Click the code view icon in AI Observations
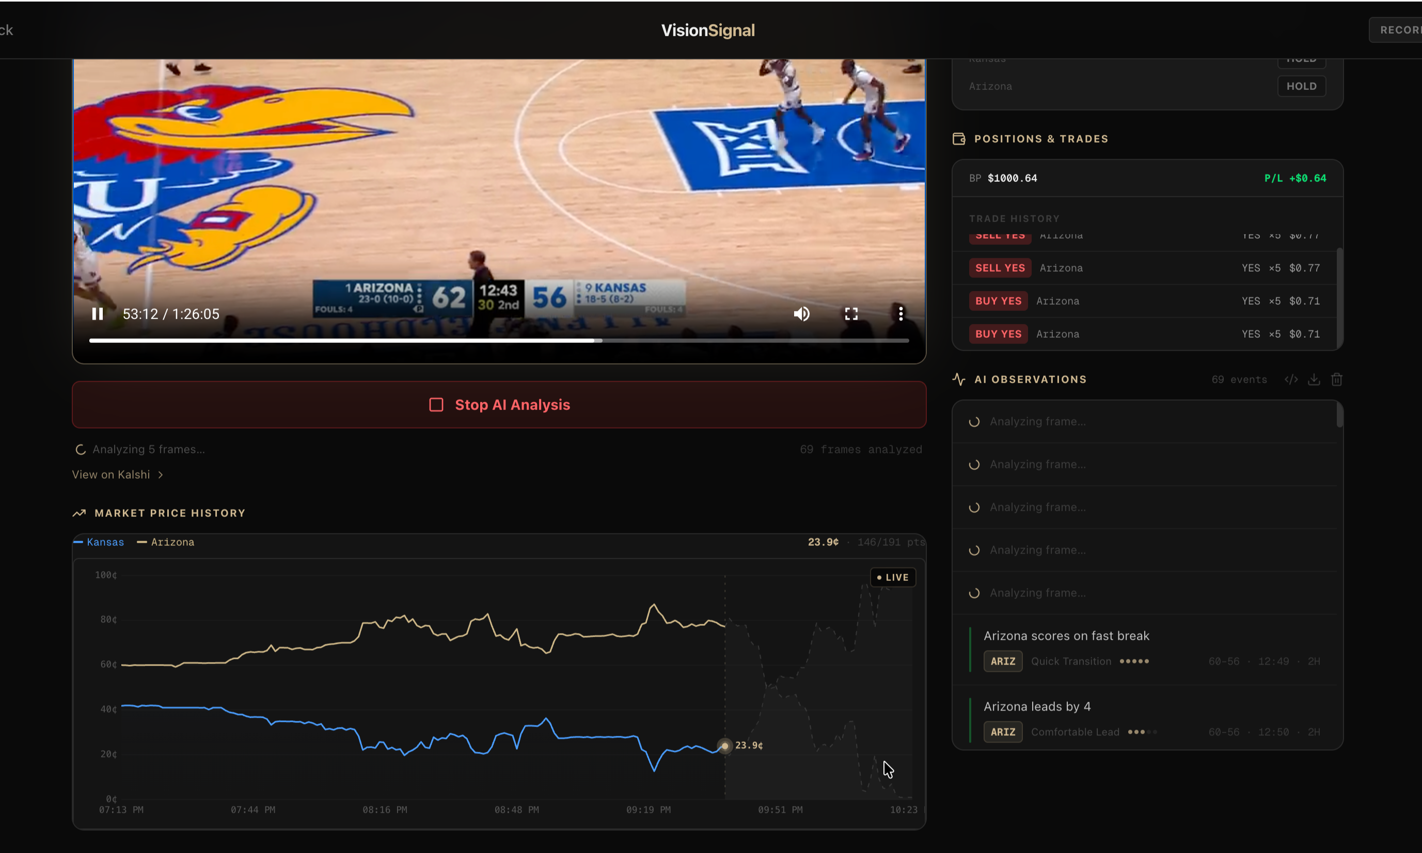This screenshot has height=853, width=1422. click(1291, 380)
